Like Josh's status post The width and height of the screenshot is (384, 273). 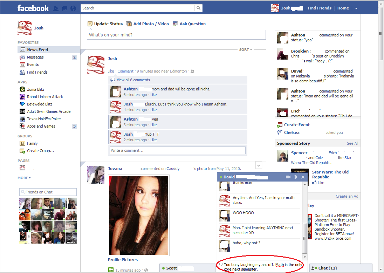111,71
